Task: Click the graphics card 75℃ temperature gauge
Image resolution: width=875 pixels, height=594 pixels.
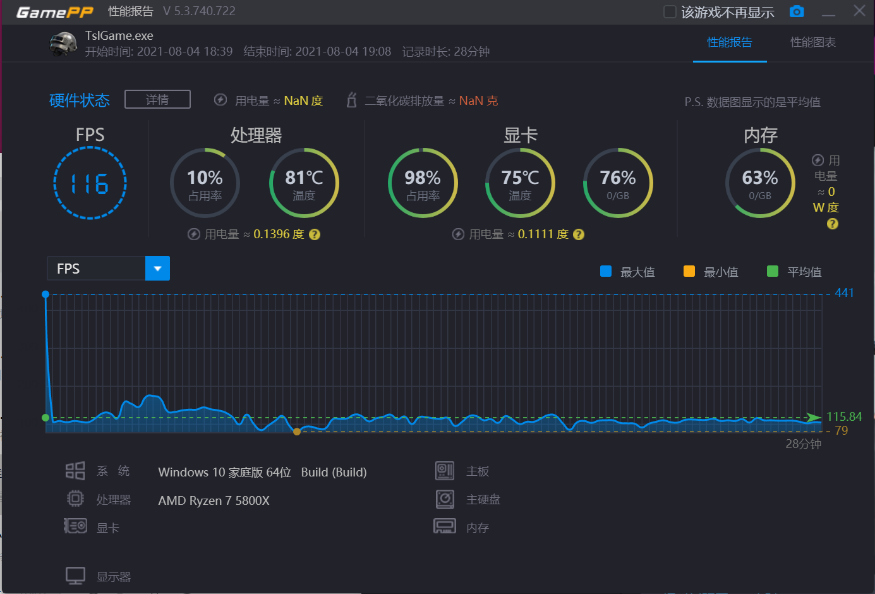Action: 520,183
